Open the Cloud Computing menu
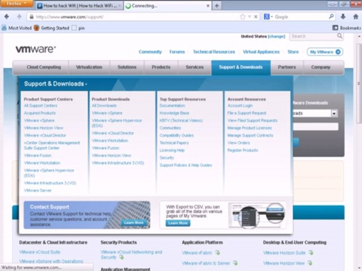 pos(44,67)
